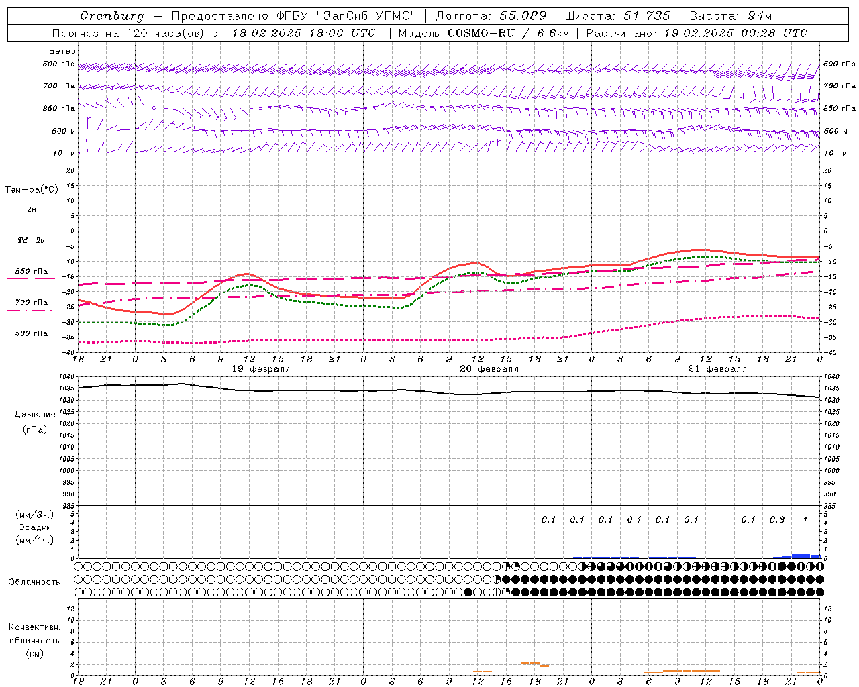Click the 'Высота: 94м' elevation text
This screenshot has height=687, width=859.
(x=731, y=16)
